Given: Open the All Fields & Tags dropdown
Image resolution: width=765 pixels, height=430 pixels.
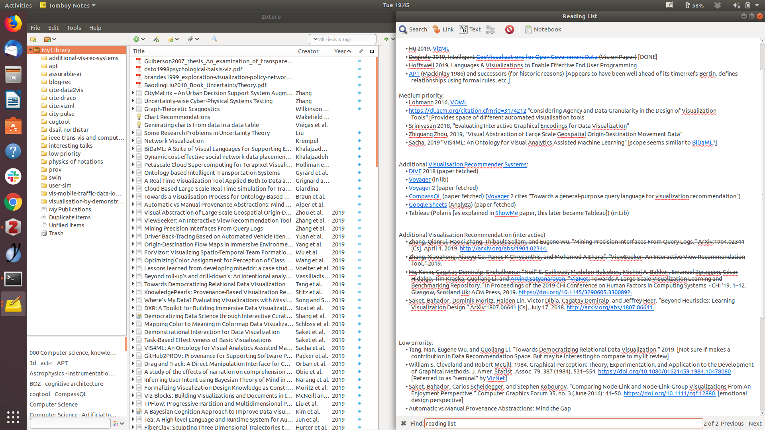Looking at the screenshot, I should pyautogui.click(x=316, y=39).
